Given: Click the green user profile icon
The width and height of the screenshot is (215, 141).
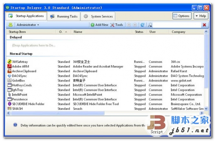Looking at the screenshot, I should [x=11, y=25].
